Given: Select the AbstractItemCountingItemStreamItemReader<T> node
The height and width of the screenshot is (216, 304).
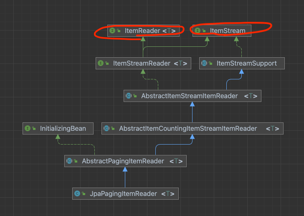Looking at the screenshot, I should coord(193,128).
